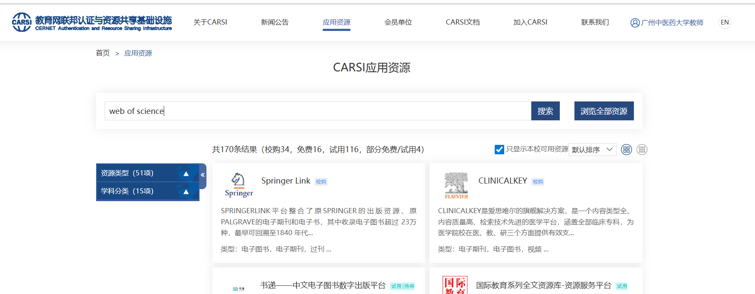This screenshot has height=294, width=755.
Task: Toggle 只显示本校可用资源 checkbox
Action: pos(499,150)
